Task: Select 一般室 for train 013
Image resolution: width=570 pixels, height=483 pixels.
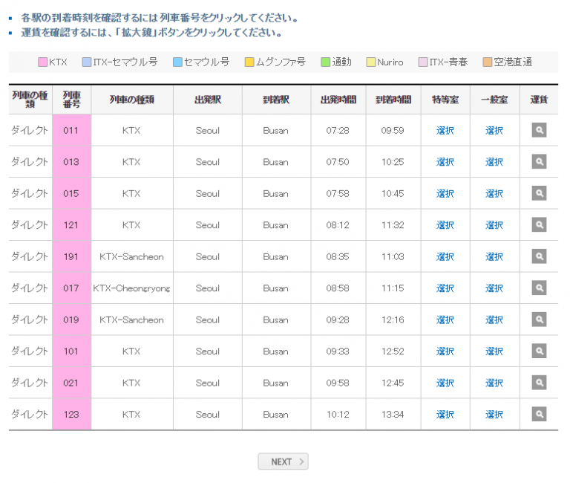Action: [x=494, y=162]
